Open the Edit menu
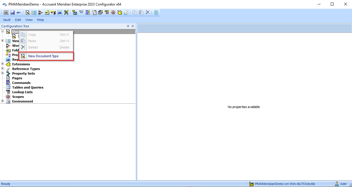 tap(18, 20)
